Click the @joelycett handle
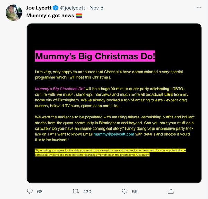Image resolution: width=208 pixels, height=199 pixels. (72, 8)
